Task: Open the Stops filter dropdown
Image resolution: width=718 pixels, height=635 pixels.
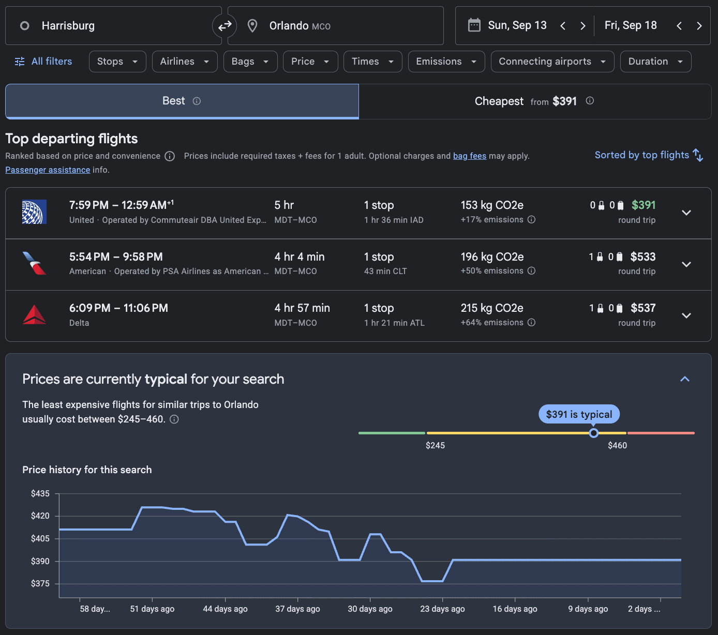Action: point(117,62)
